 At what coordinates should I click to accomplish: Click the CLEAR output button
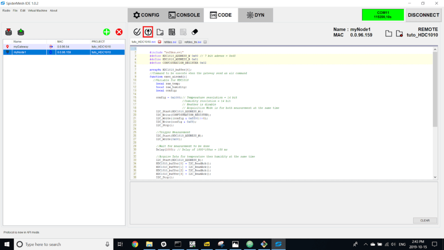pyautogui.click(x=425, y=220)
